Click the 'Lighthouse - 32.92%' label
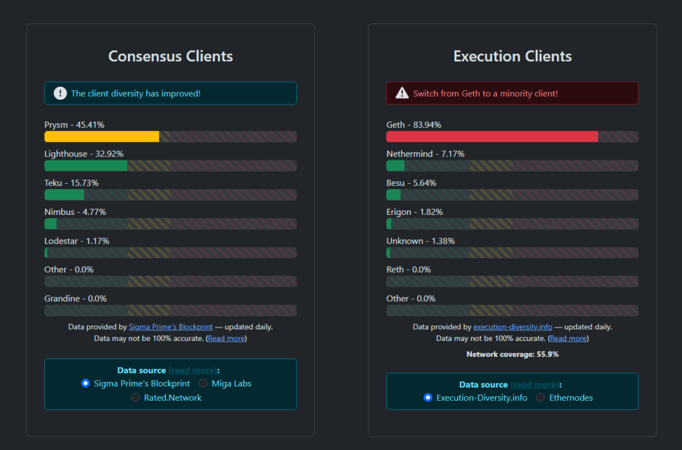 [x=84, y=154]
